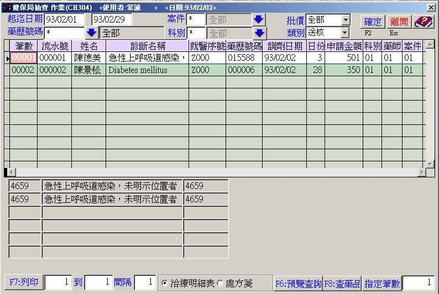Select the 治療明細表 radio option
The image size is (439, 294).
pos(165,283)
